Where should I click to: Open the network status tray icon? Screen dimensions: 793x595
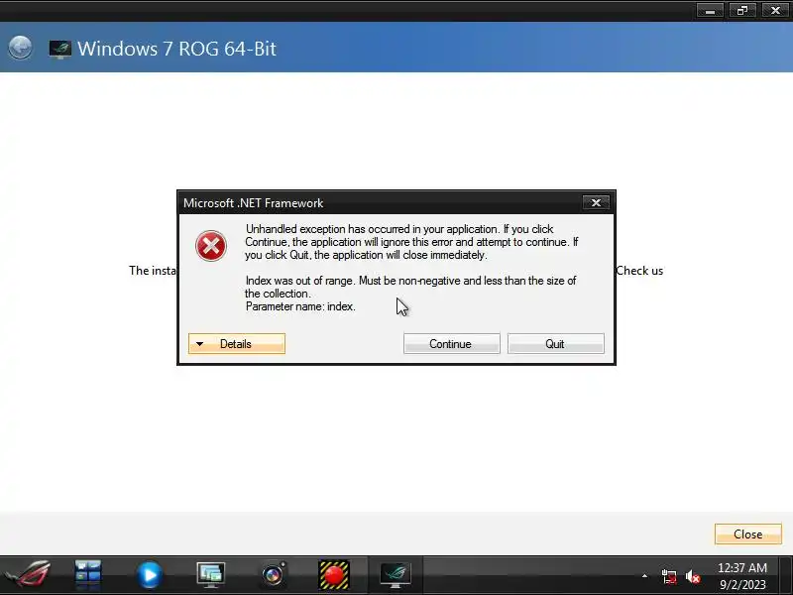point(668,576)
